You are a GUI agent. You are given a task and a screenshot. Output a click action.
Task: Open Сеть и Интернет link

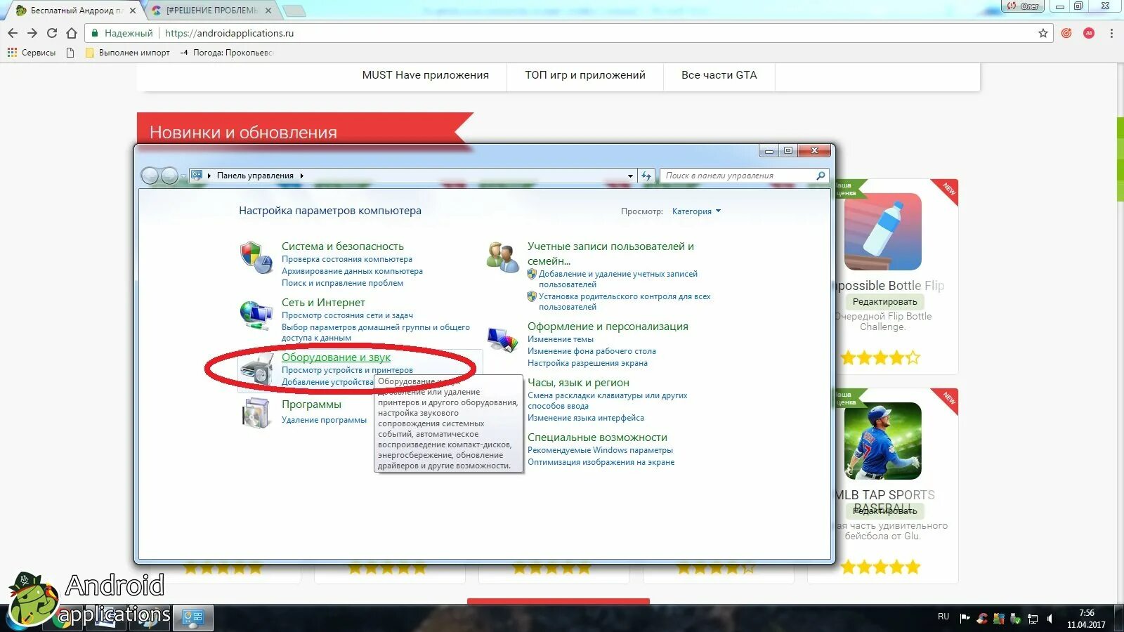[x=323, y=303]
